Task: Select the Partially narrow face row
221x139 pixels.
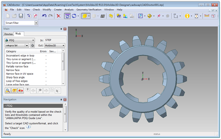Action: (x=33, y=67)
